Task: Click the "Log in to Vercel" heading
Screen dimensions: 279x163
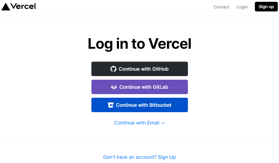Action: (x=139, y=44)
